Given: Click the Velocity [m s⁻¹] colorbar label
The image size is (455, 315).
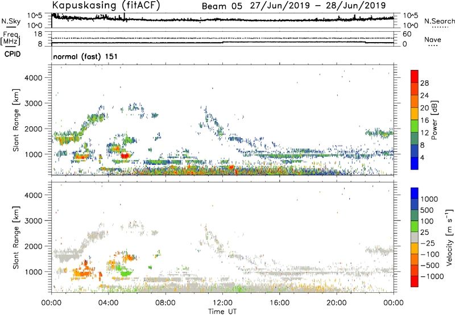Looking at the screenshot, I should tap(449, 237).
